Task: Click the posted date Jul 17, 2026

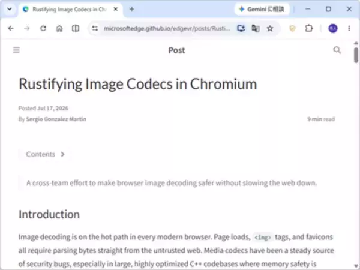Action: click(x=53, y=108)
